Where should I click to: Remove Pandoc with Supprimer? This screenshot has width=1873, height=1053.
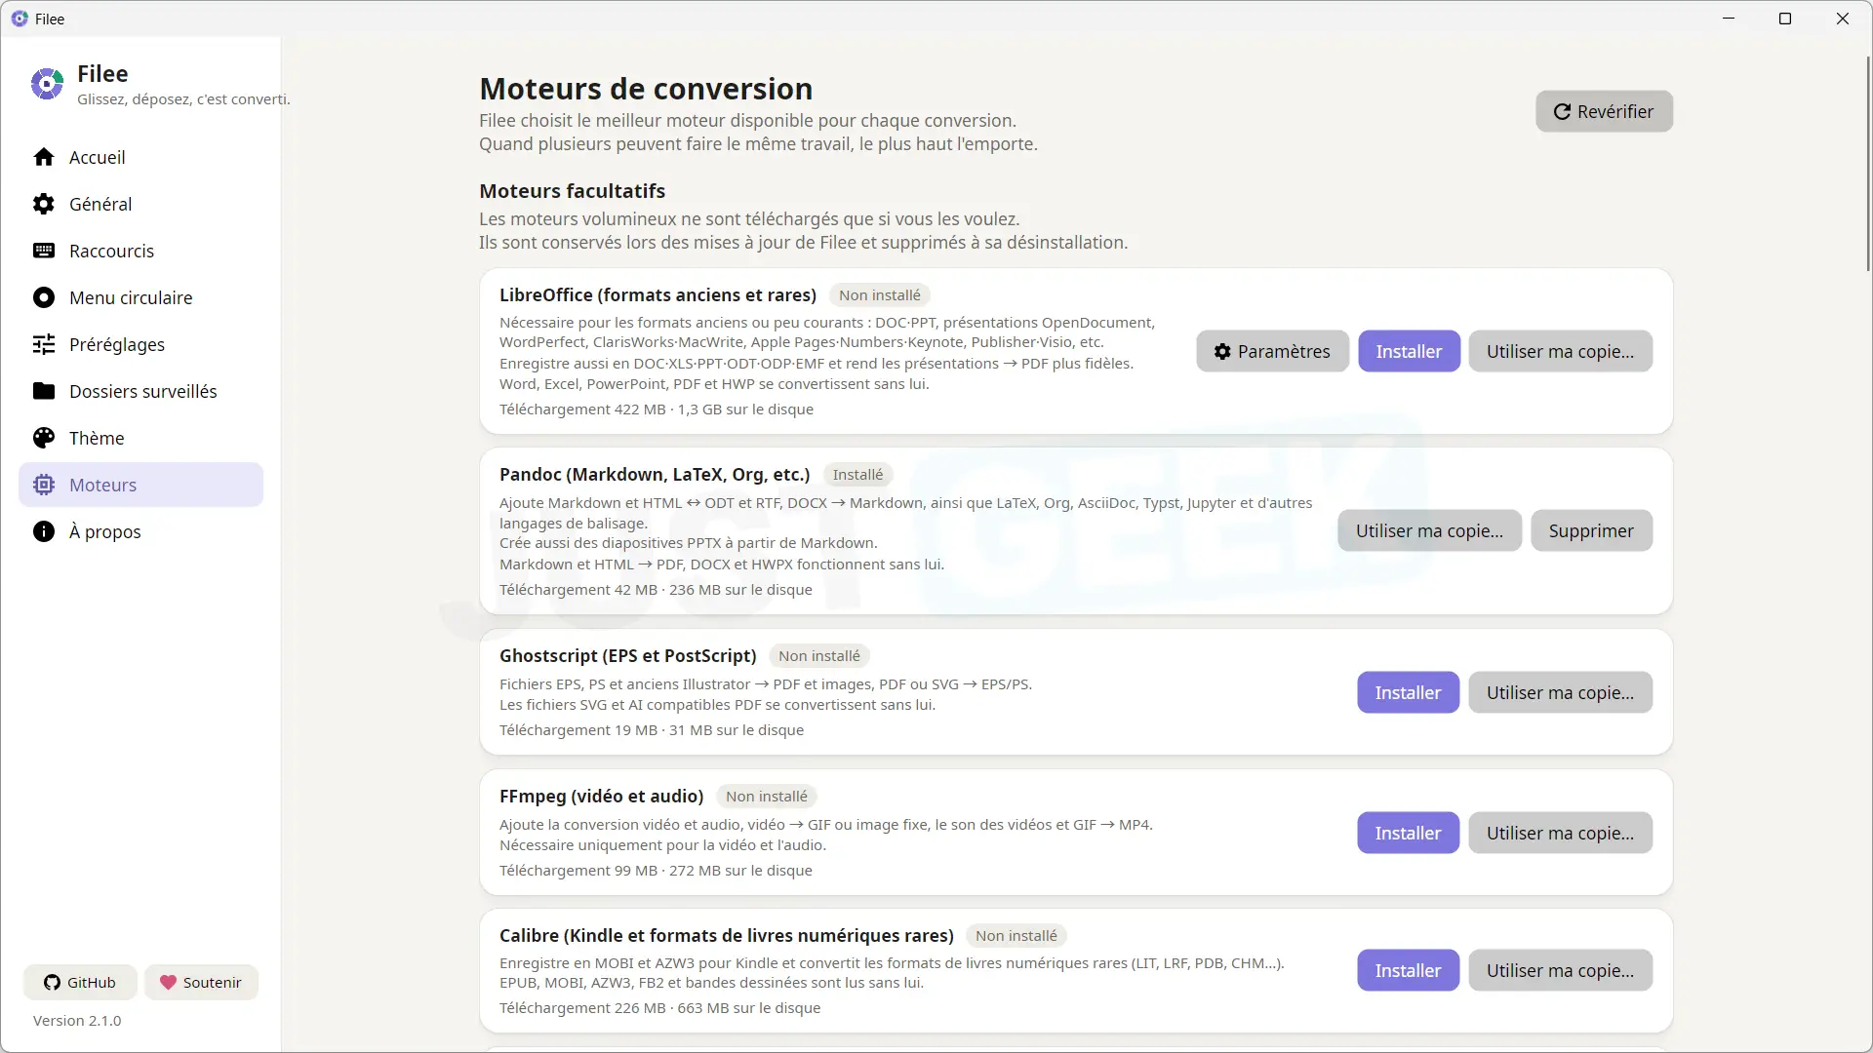[1591, 530]
